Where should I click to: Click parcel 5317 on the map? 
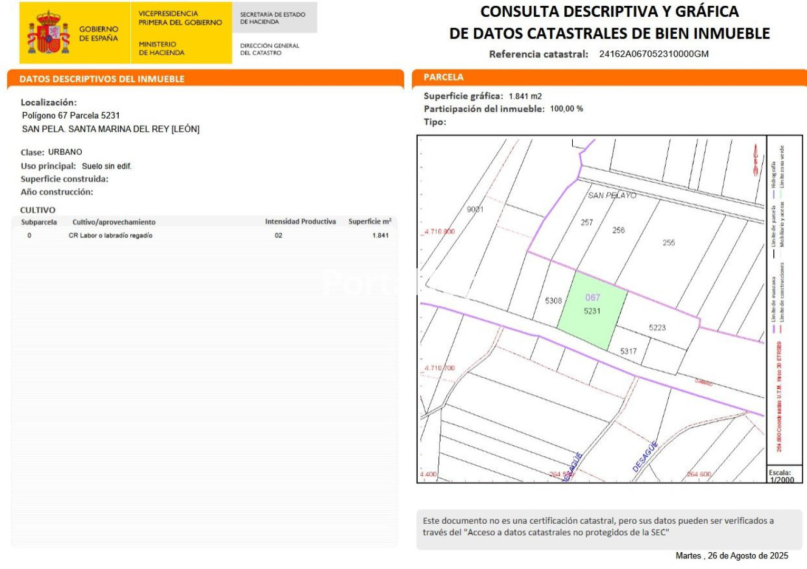click(x=628, y=351)
